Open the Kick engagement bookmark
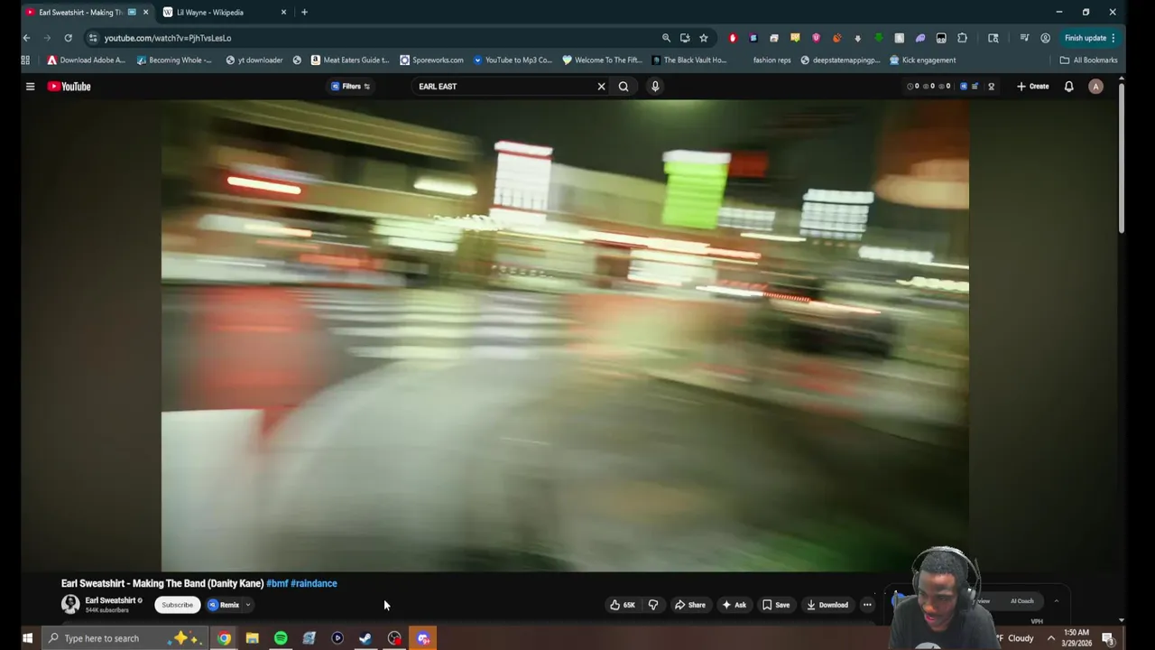 [922, 60]
